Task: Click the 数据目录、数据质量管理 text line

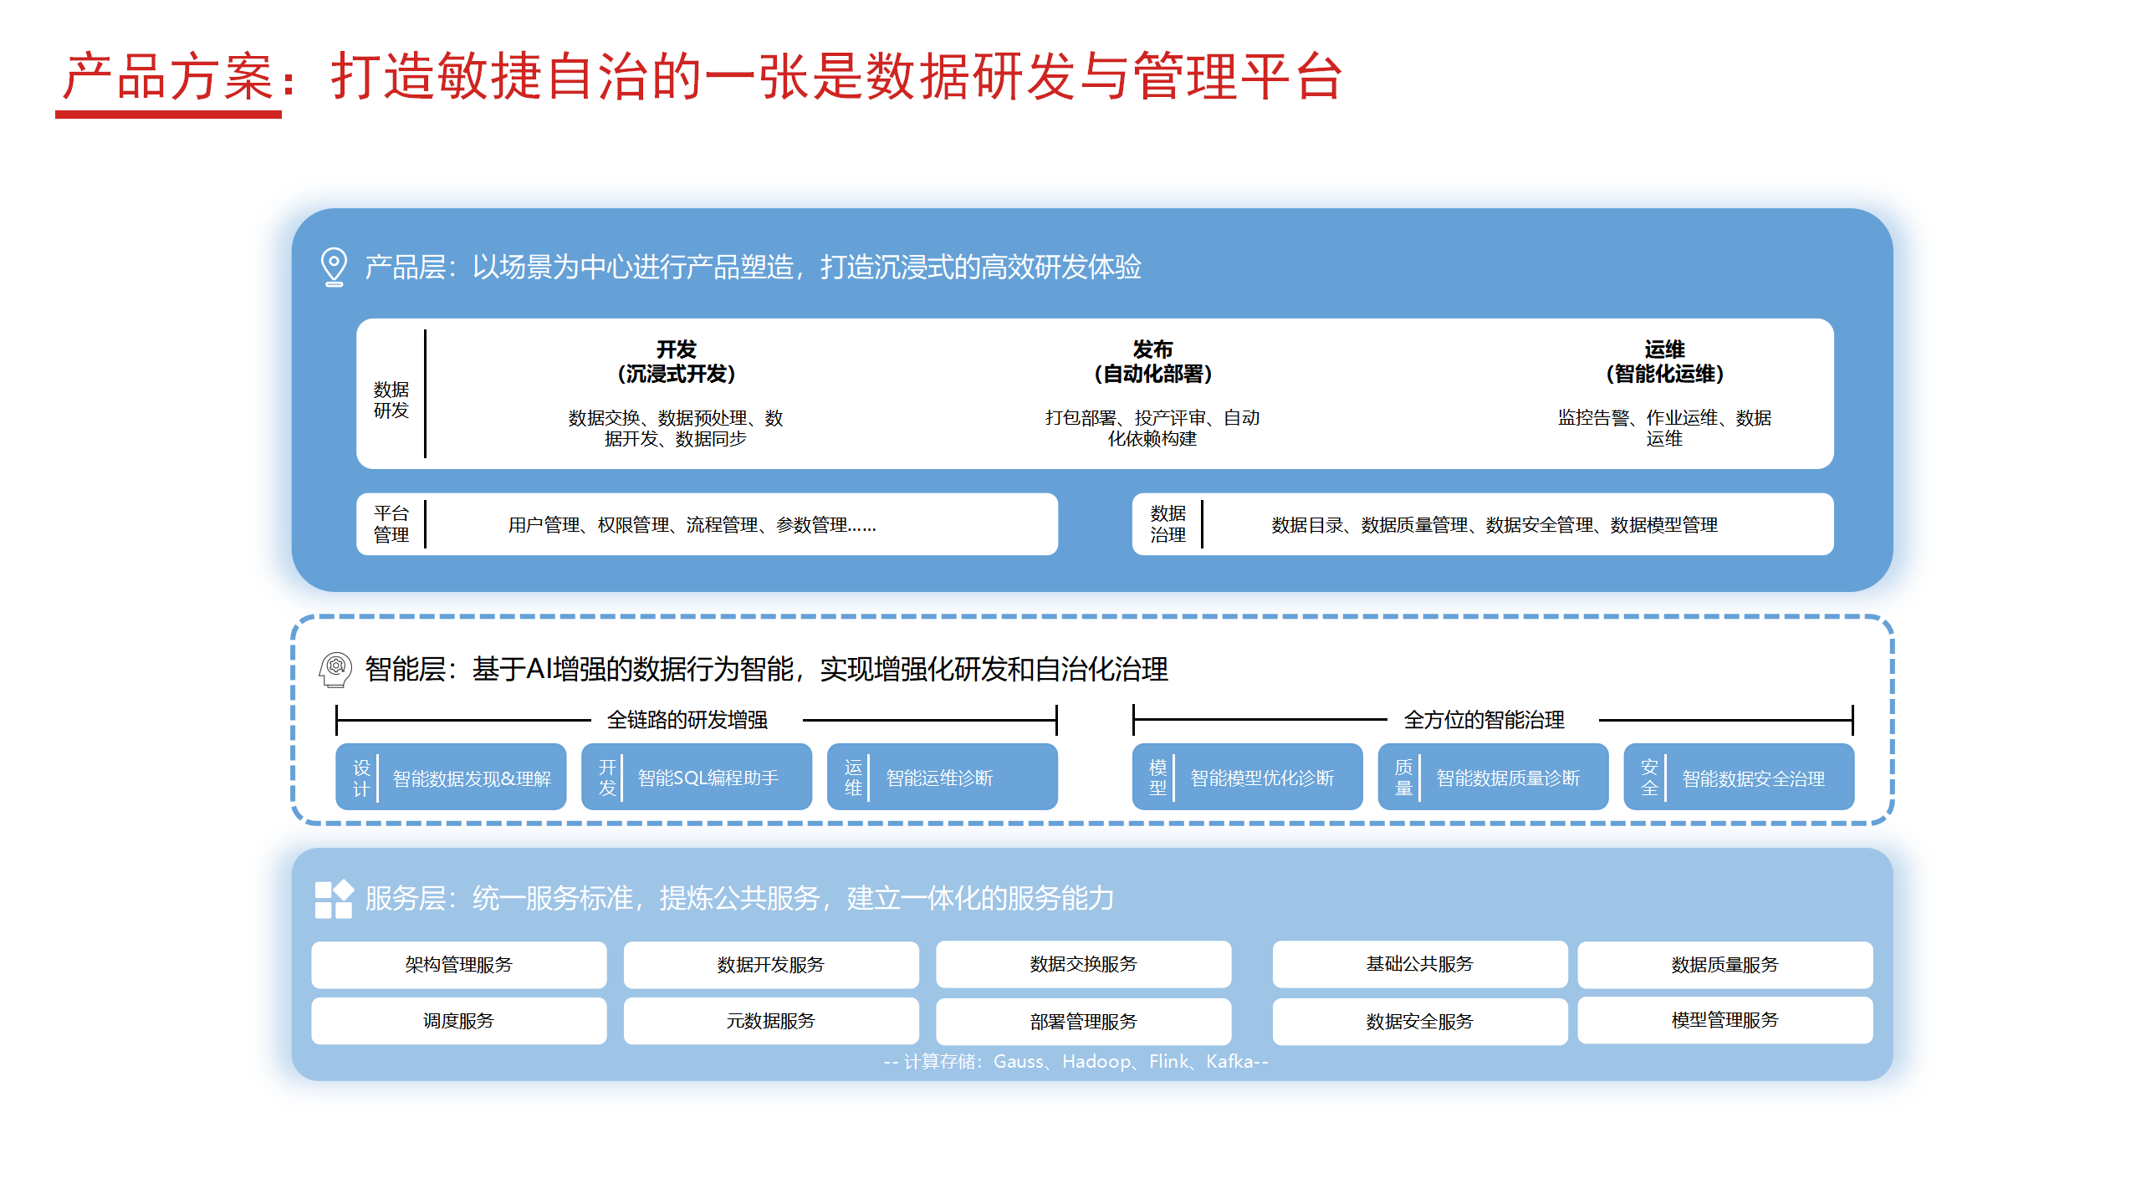Action: (1495, 525)
